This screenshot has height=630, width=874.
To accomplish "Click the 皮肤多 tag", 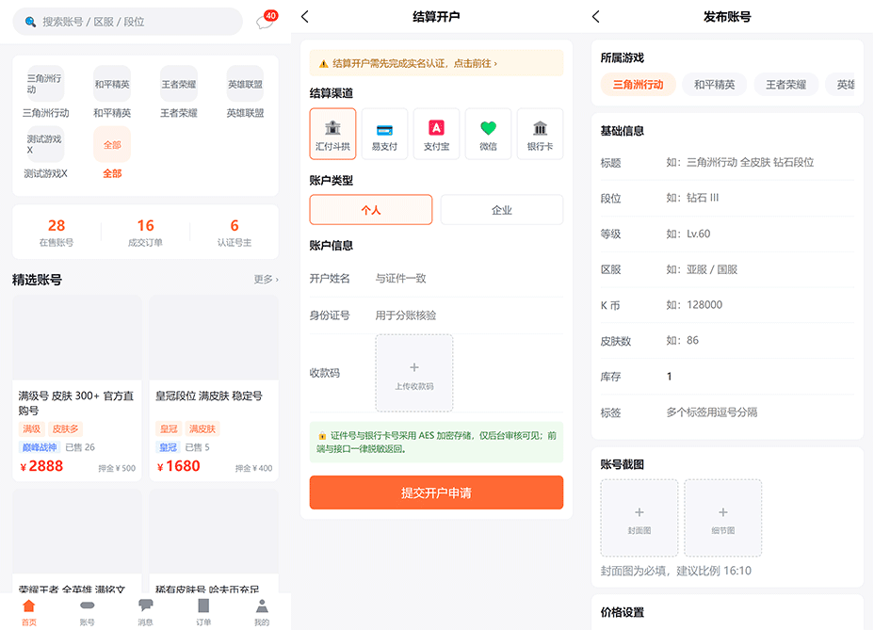I will tap(65, 428).
